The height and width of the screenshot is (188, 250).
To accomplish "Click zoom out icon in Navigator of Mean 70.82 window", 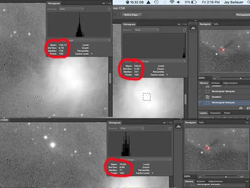I will (x=200, y=176).
